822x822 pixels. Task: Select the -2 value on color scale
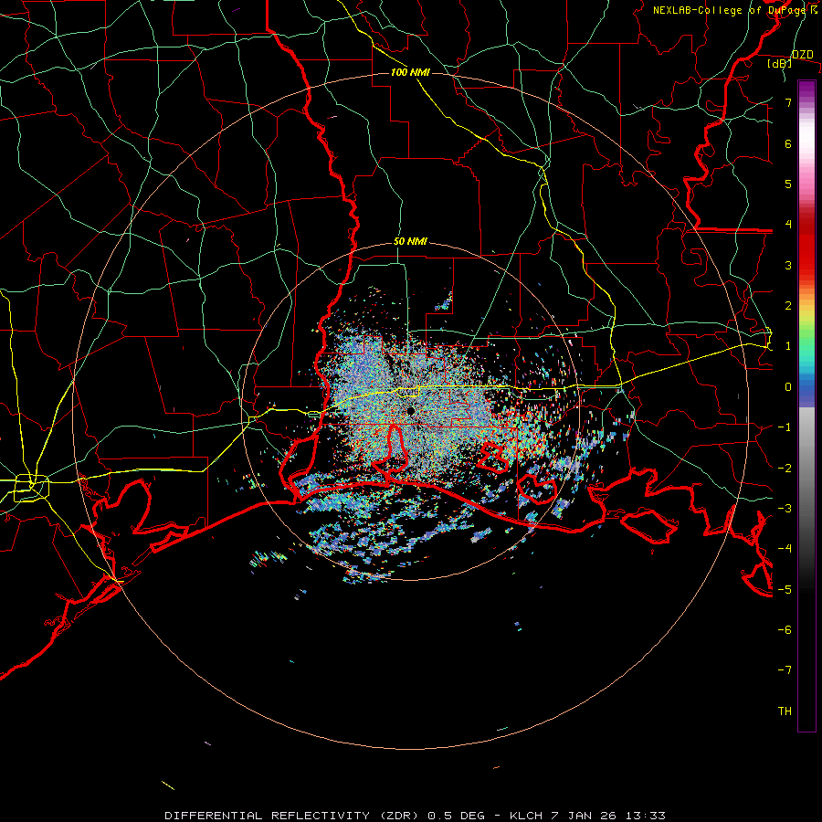785,469
